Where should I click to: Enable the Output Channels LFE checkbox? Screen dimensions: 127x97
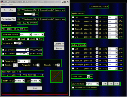(x=73, y=68)
